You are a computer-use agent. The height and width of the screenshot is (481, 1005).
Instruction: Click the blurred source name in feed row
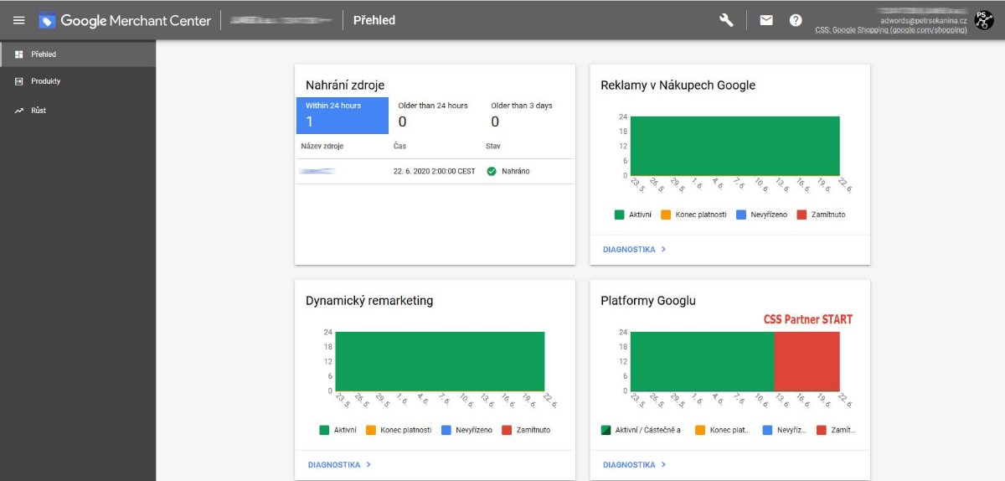point(318,171)
